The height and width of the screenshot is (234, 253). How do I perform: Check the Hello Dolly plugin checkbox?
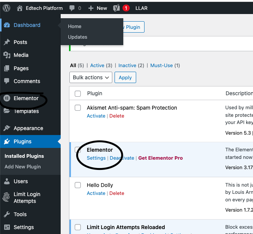(78, 185)
